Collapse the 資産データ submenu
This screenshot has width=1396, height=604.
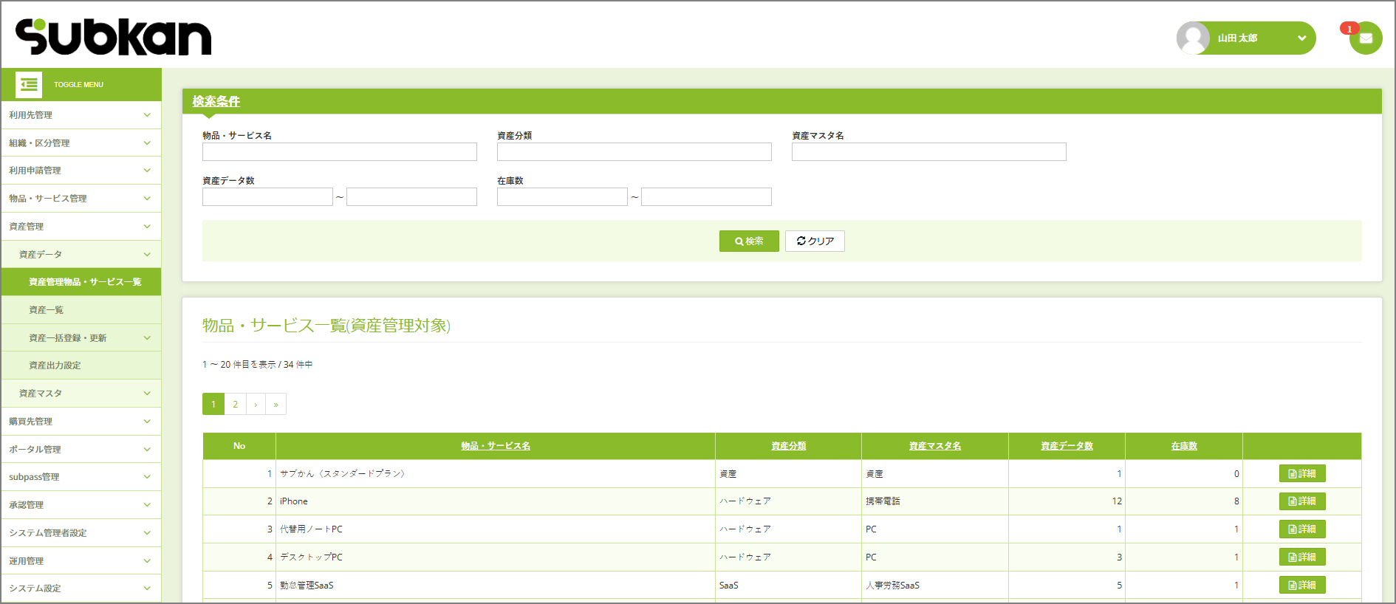(81, 255)
